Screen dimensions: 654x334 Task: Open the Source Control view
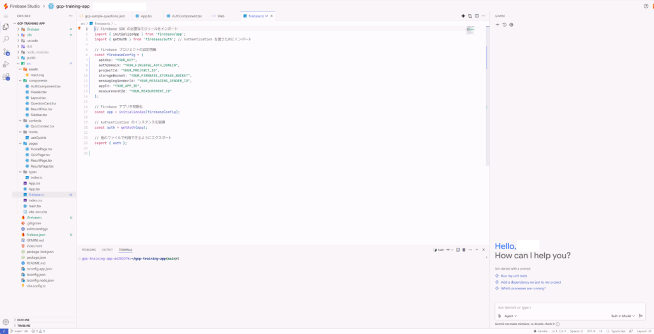click(6, 52)
